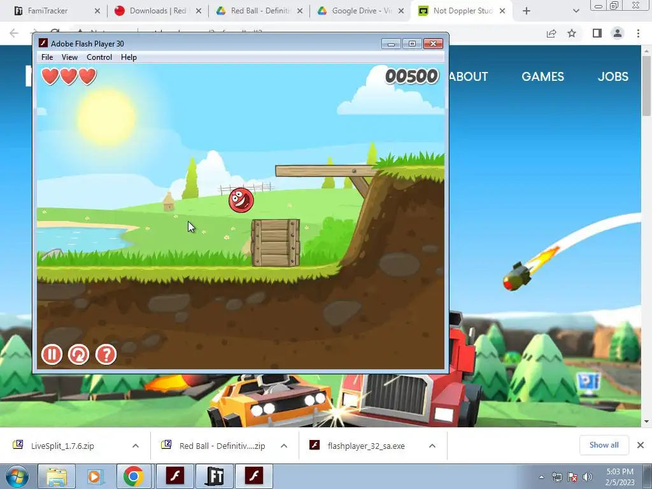
Task: Click the scrollbar down arrow
Action: click(646, 422)
